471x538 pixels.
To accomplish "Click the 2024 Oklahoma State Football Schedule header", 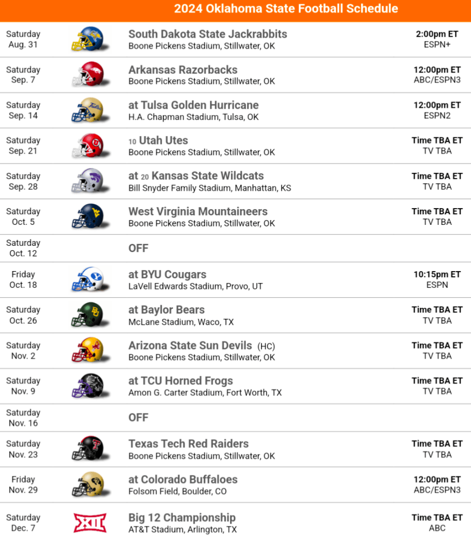I will click(x=286, y=9).
